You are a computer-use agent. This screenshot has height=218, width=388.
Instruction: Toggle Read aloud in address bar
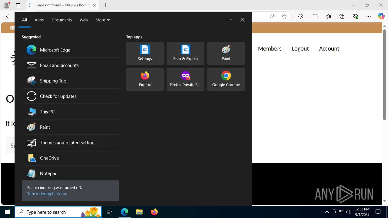pyautogui.click(x=272, y=16)
